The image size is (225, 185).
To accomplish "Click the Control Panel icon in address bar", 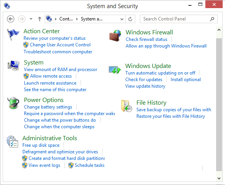I will [x=49, y=19].
